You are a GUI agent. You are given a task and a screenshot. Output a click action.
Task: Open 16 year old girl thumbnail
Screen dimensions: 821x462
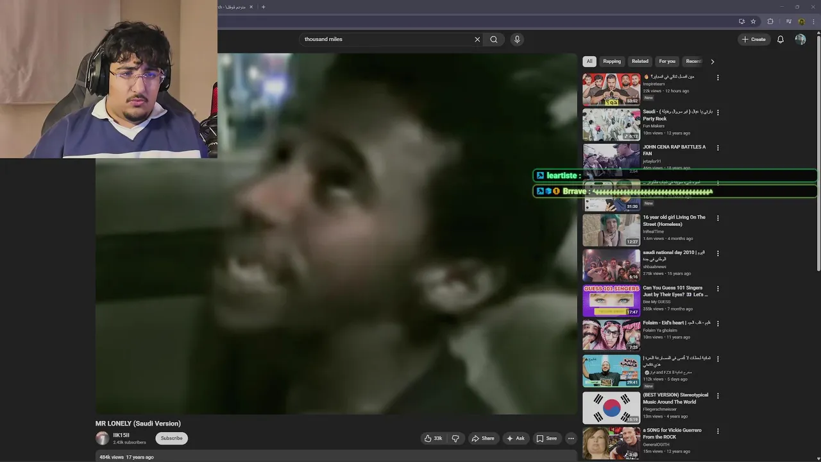point(611,230)
